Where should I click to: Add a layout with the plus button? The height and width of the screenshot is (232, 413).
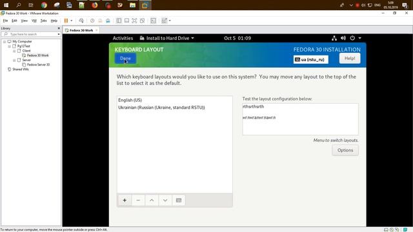[125, 200]
